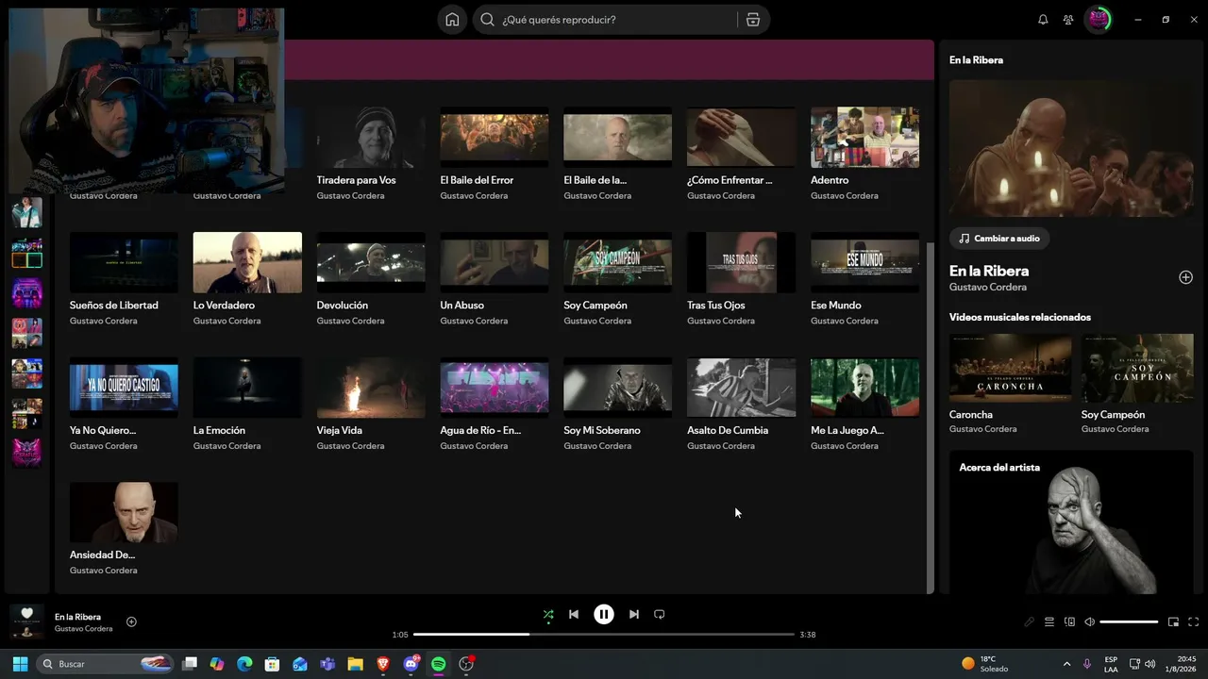Open 'Sueños de Libertad' video title

pos(113,306)
